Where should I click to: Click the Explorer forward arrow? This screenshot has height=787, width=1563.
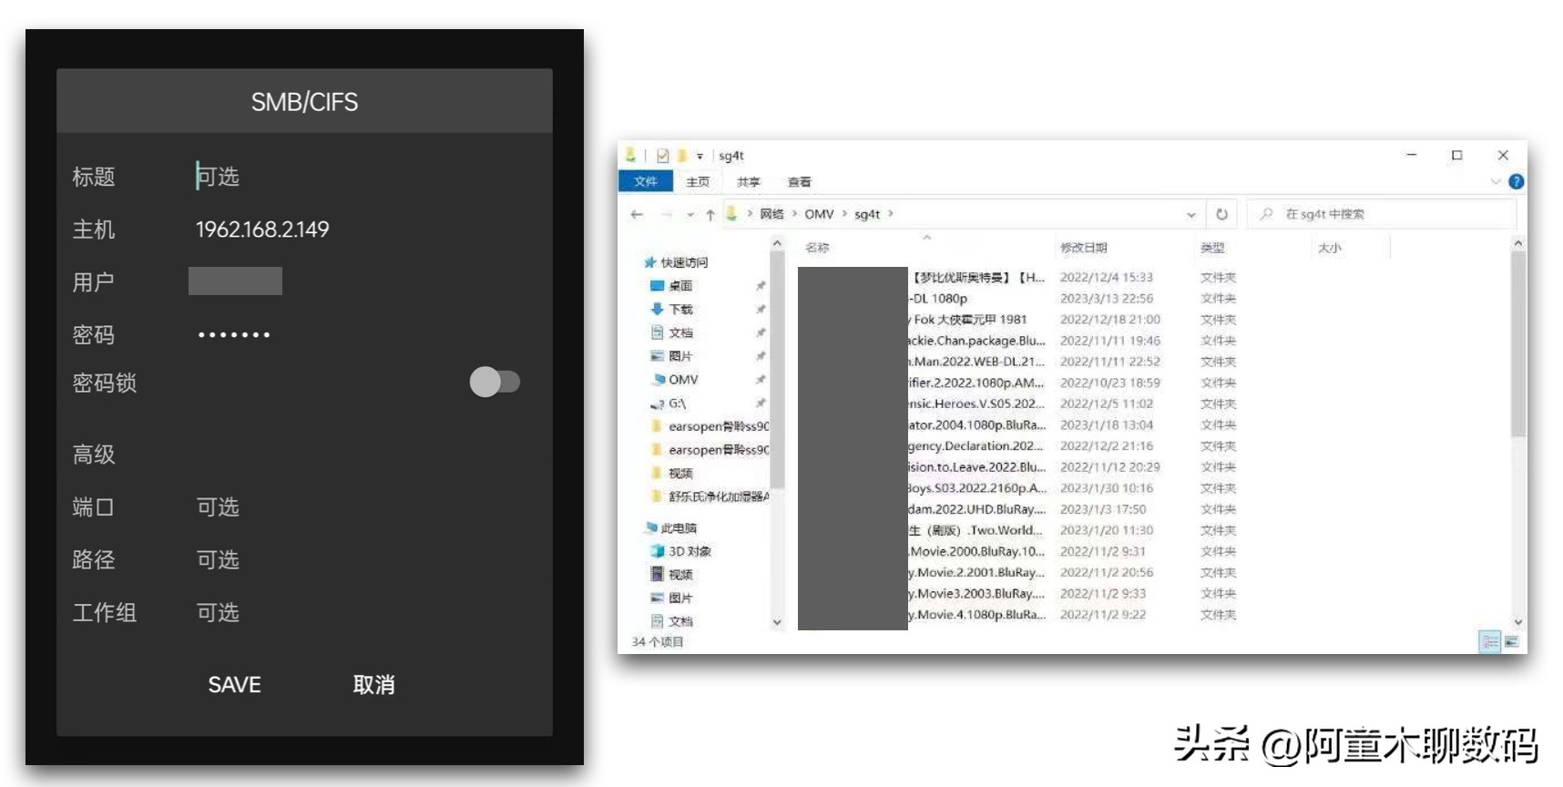tap(667, 214)
